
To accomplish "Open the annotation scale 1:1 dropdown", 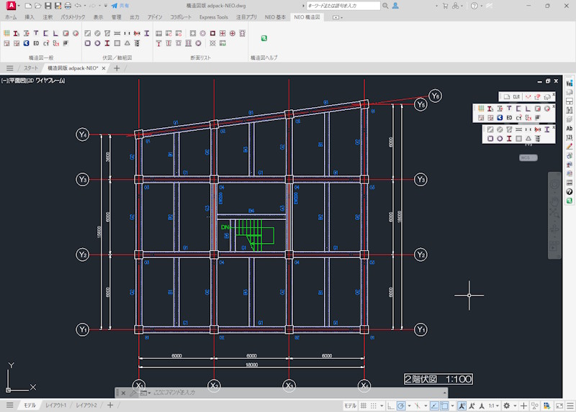I will point(493,406).
